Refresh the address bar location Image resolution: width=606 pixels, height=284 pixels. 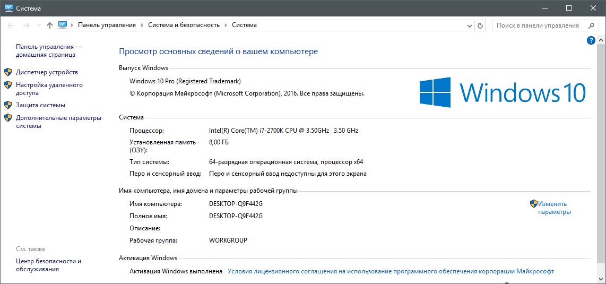click(480, 25)
